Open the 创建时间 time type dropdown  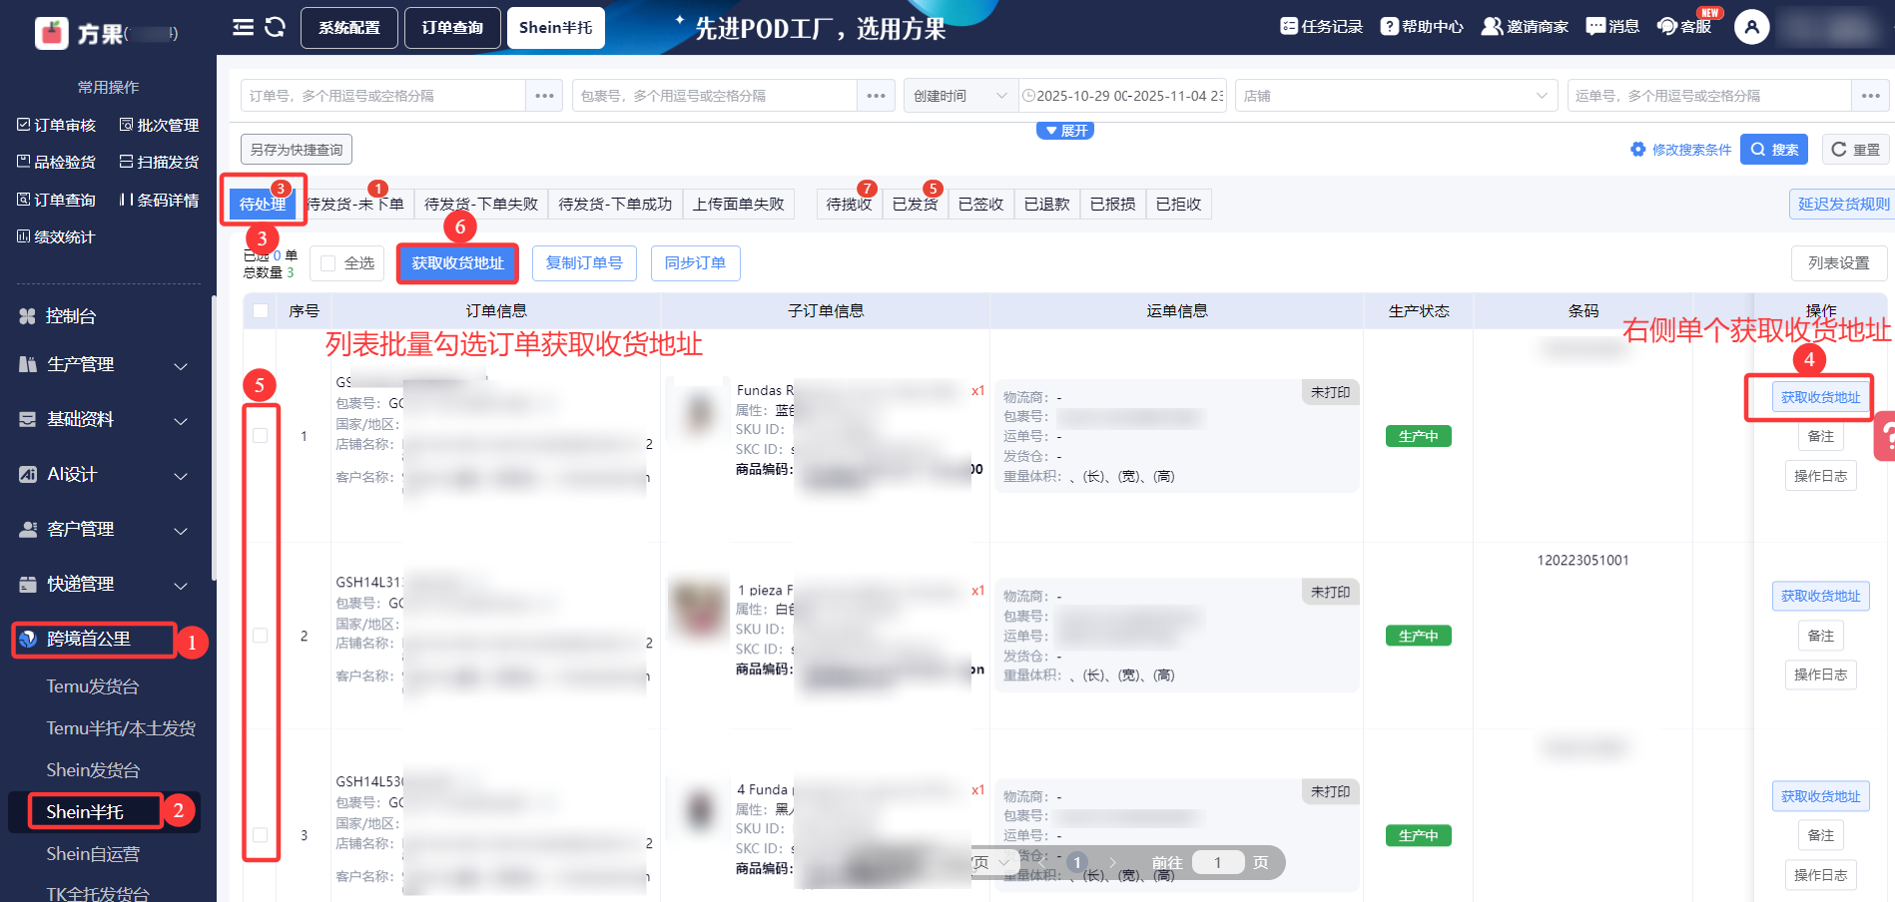click(x=960, y=96)
